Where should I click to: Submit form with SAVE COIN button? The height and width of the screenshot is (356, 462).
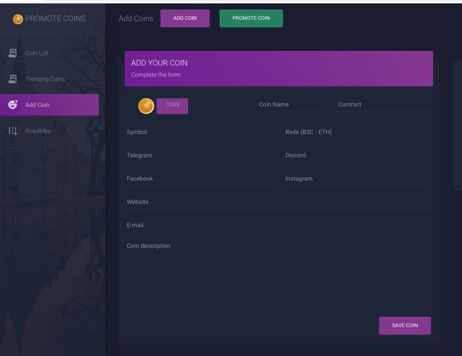coord(405,325)
